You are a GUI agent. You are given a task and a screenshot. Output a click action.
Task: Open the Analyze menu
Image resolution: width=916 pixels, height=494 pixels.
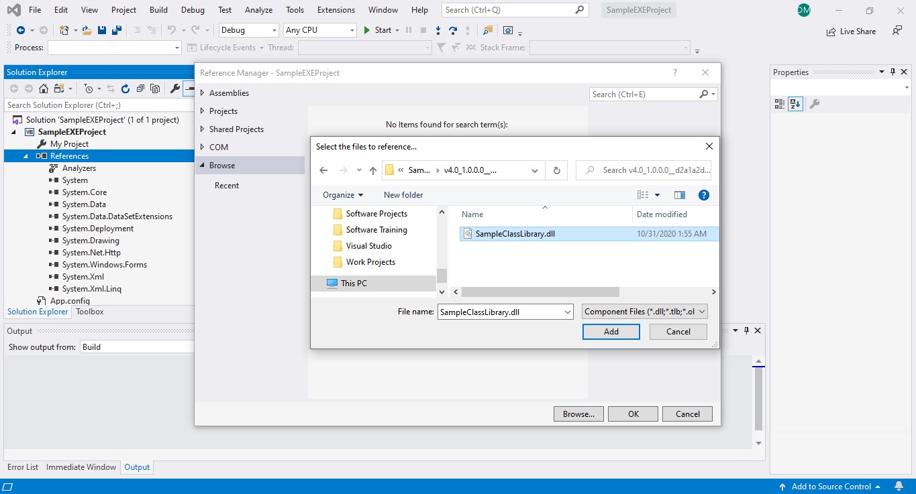click(258, 9)
